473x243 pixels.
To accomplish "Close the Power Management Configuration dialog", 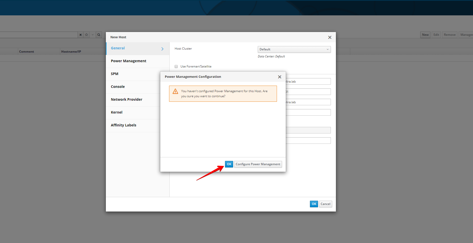I will coord(279,77).
